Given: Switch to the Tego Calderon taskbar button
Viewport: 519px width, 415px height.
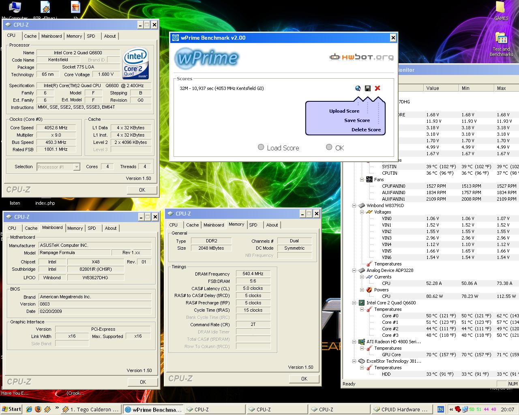Looking at the screenshot, I should (92, 409).
